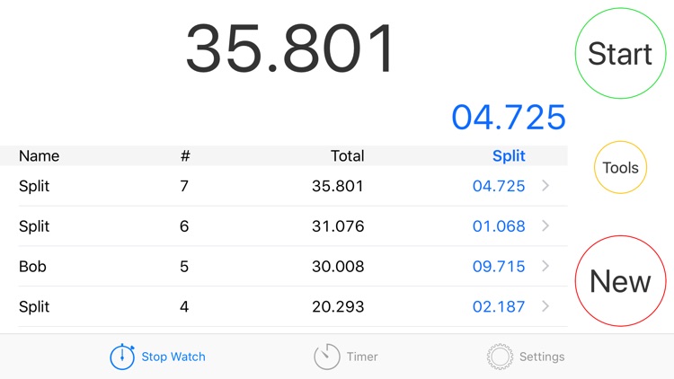Select the Name column header
The height and width of the screenshot is (379, 674).
pyautogui.click(x=40, y=155)
